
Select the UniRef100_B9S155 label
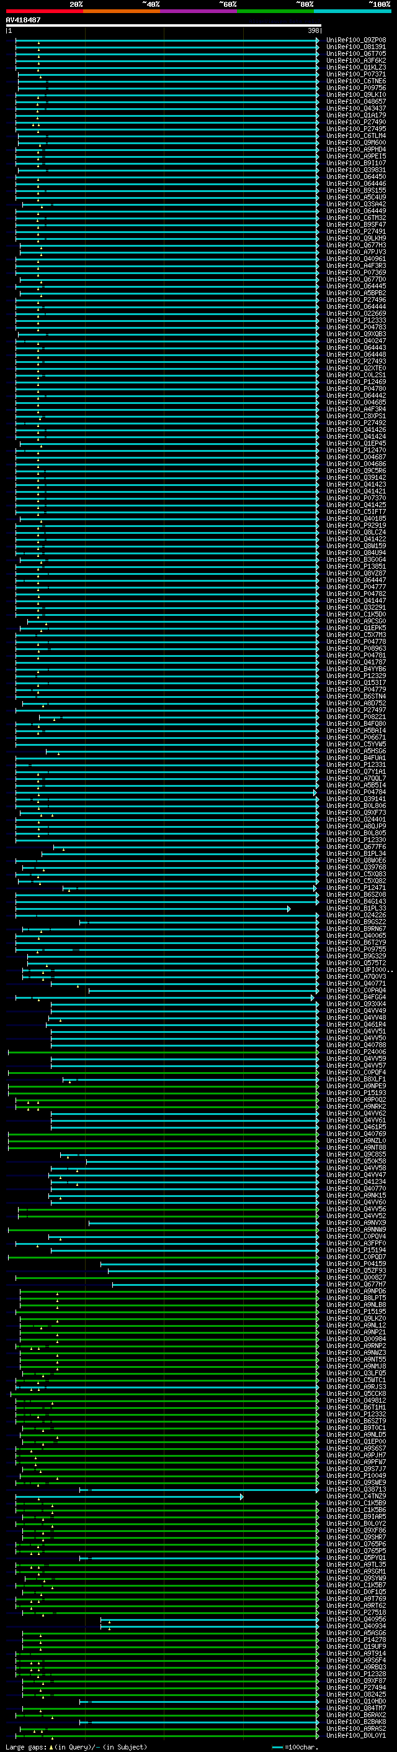pyautogui.click(x=355, y=190)
